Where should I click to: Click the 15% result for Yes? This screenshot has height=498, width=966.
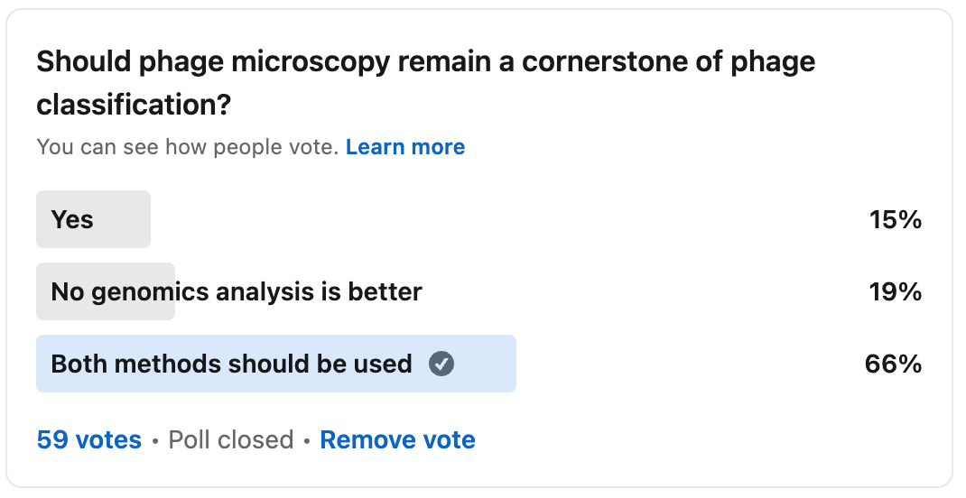point(895,219)
